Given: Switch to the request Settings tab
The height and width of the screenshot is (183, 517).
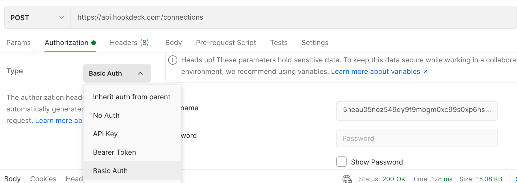Looking at the screenshot, I should tap(315, 43).
